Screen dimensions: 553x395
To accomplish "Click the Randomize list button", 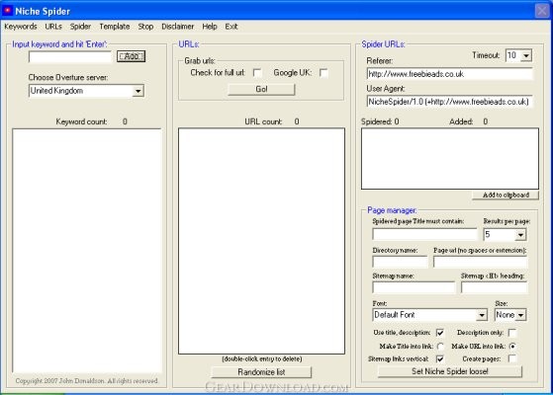I will [261, 372].
